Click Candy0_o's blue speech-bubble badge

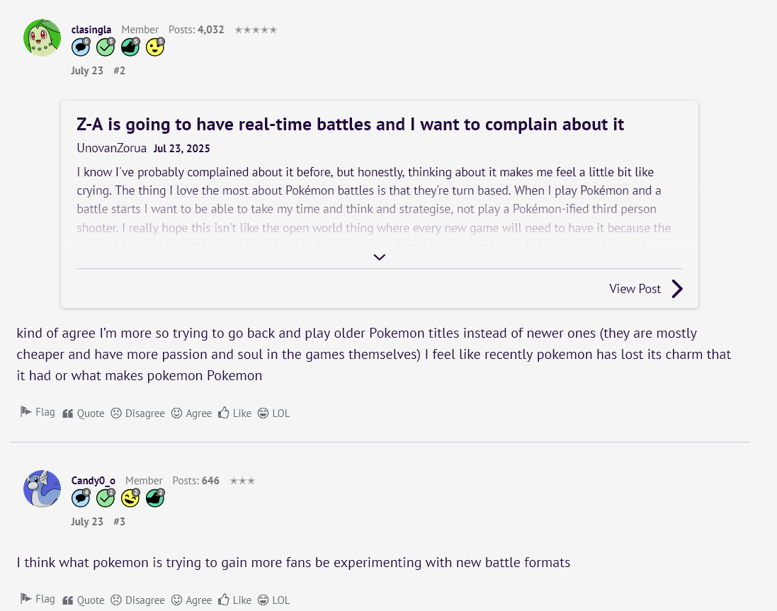click(x=81, y=498)
